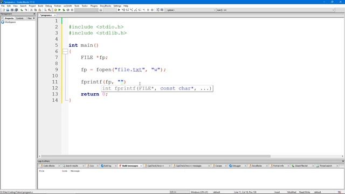Click the green Run icon
Image resolution: width=345 pixels, height=194 pixels.
59,10
